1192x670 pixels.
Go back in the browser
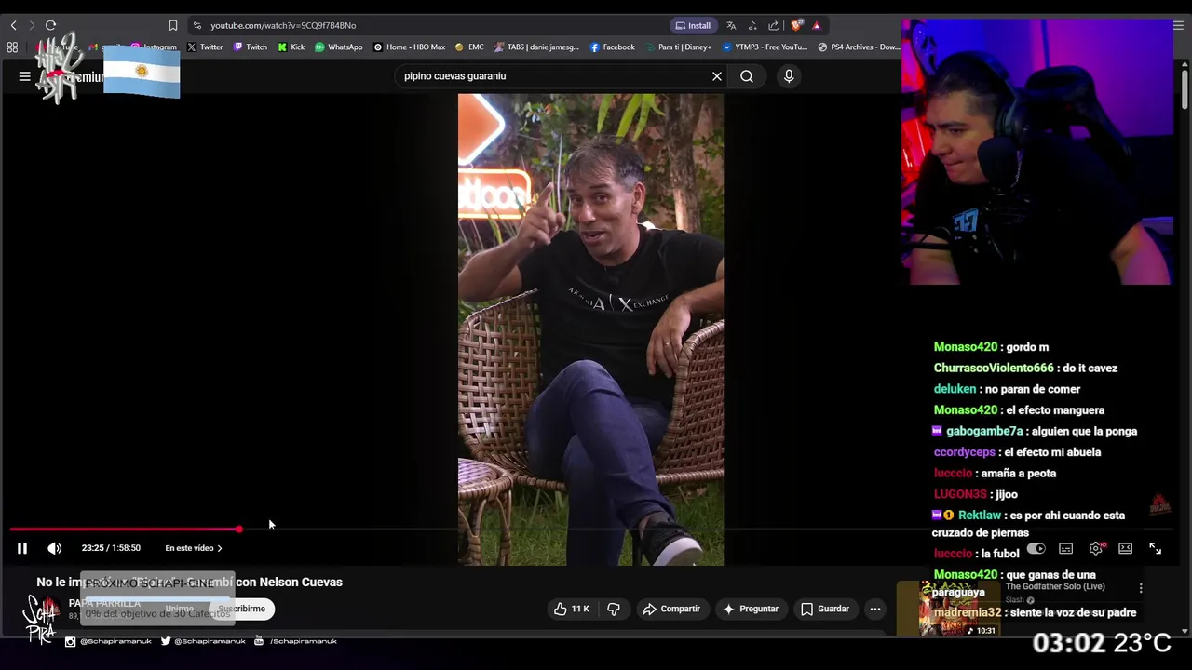(13, 25)
